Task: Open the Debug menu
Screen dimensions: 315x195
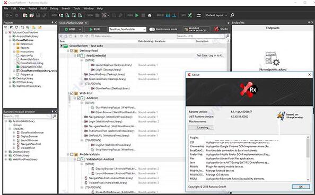Action: pyautogui.click(x=54, y=8)
